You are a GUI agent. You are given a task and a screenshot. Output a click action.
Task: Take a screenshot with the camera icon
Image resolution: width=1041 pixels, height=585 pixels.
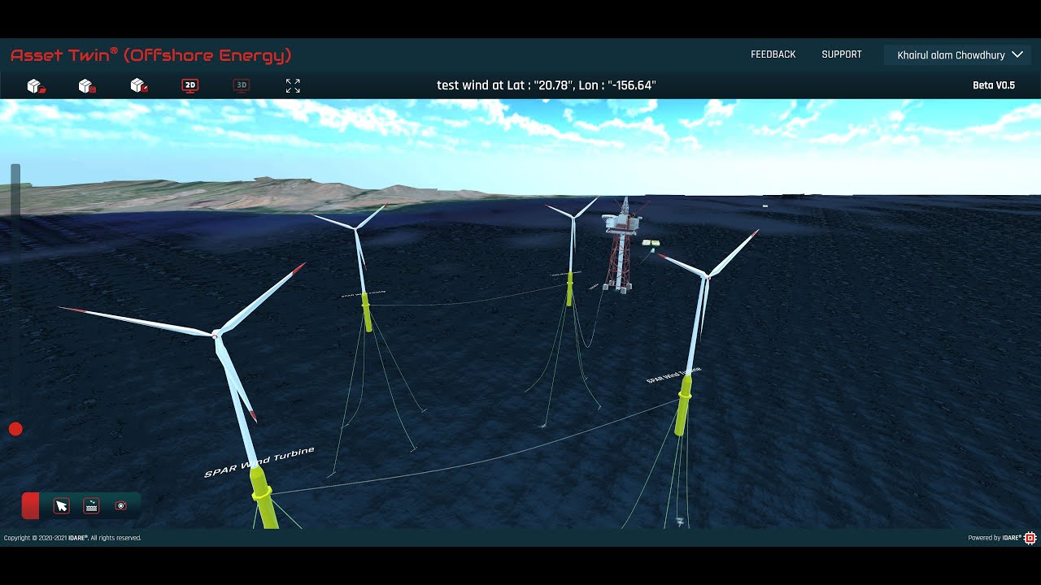pyautogui.click(x=121, y=506)
